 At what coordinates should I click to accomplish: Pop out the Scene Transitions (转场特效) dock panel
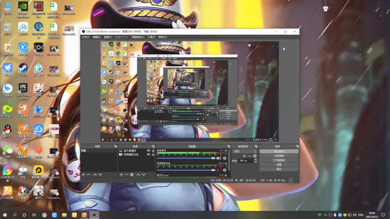point(256,146)
